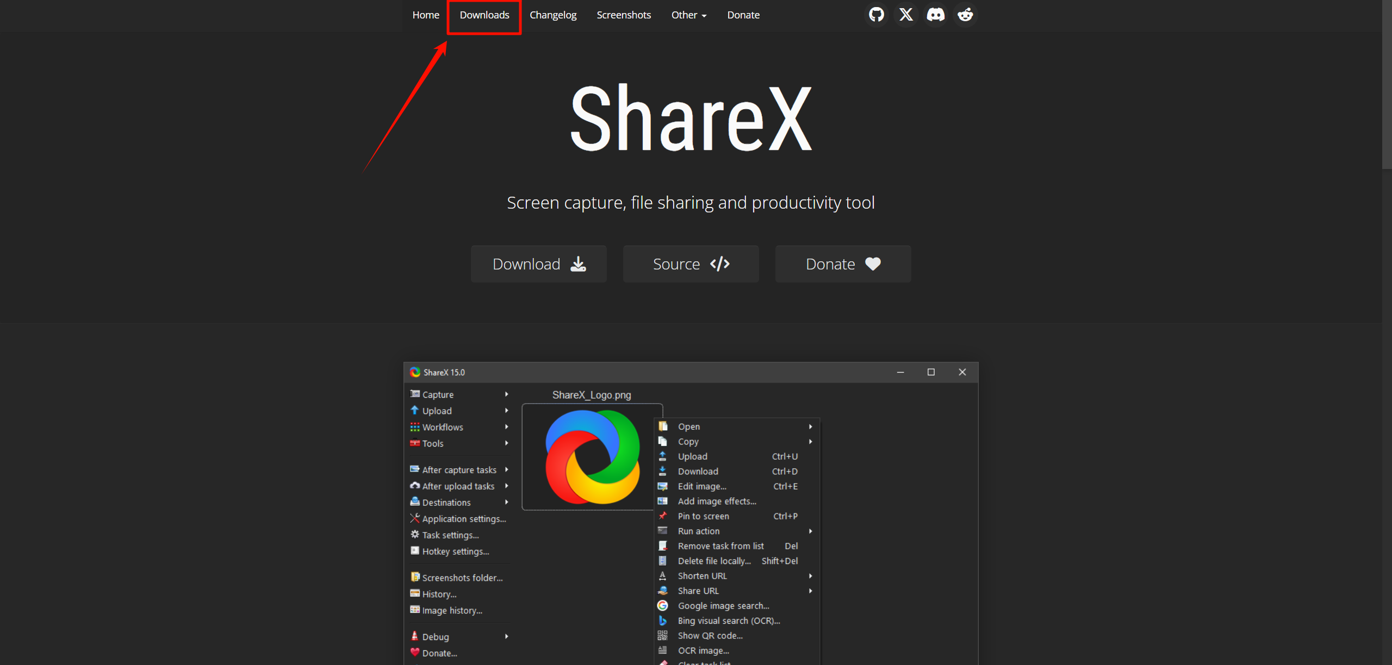The image size is (1392, 665).
Task: Click the Pin to screen pushpin icon
Action: point(663,516)
